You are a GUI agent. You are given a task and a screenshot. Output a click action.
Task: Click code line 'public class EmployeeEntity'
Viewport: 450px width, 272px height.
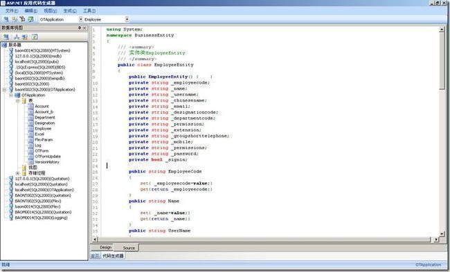click(155, 65)
